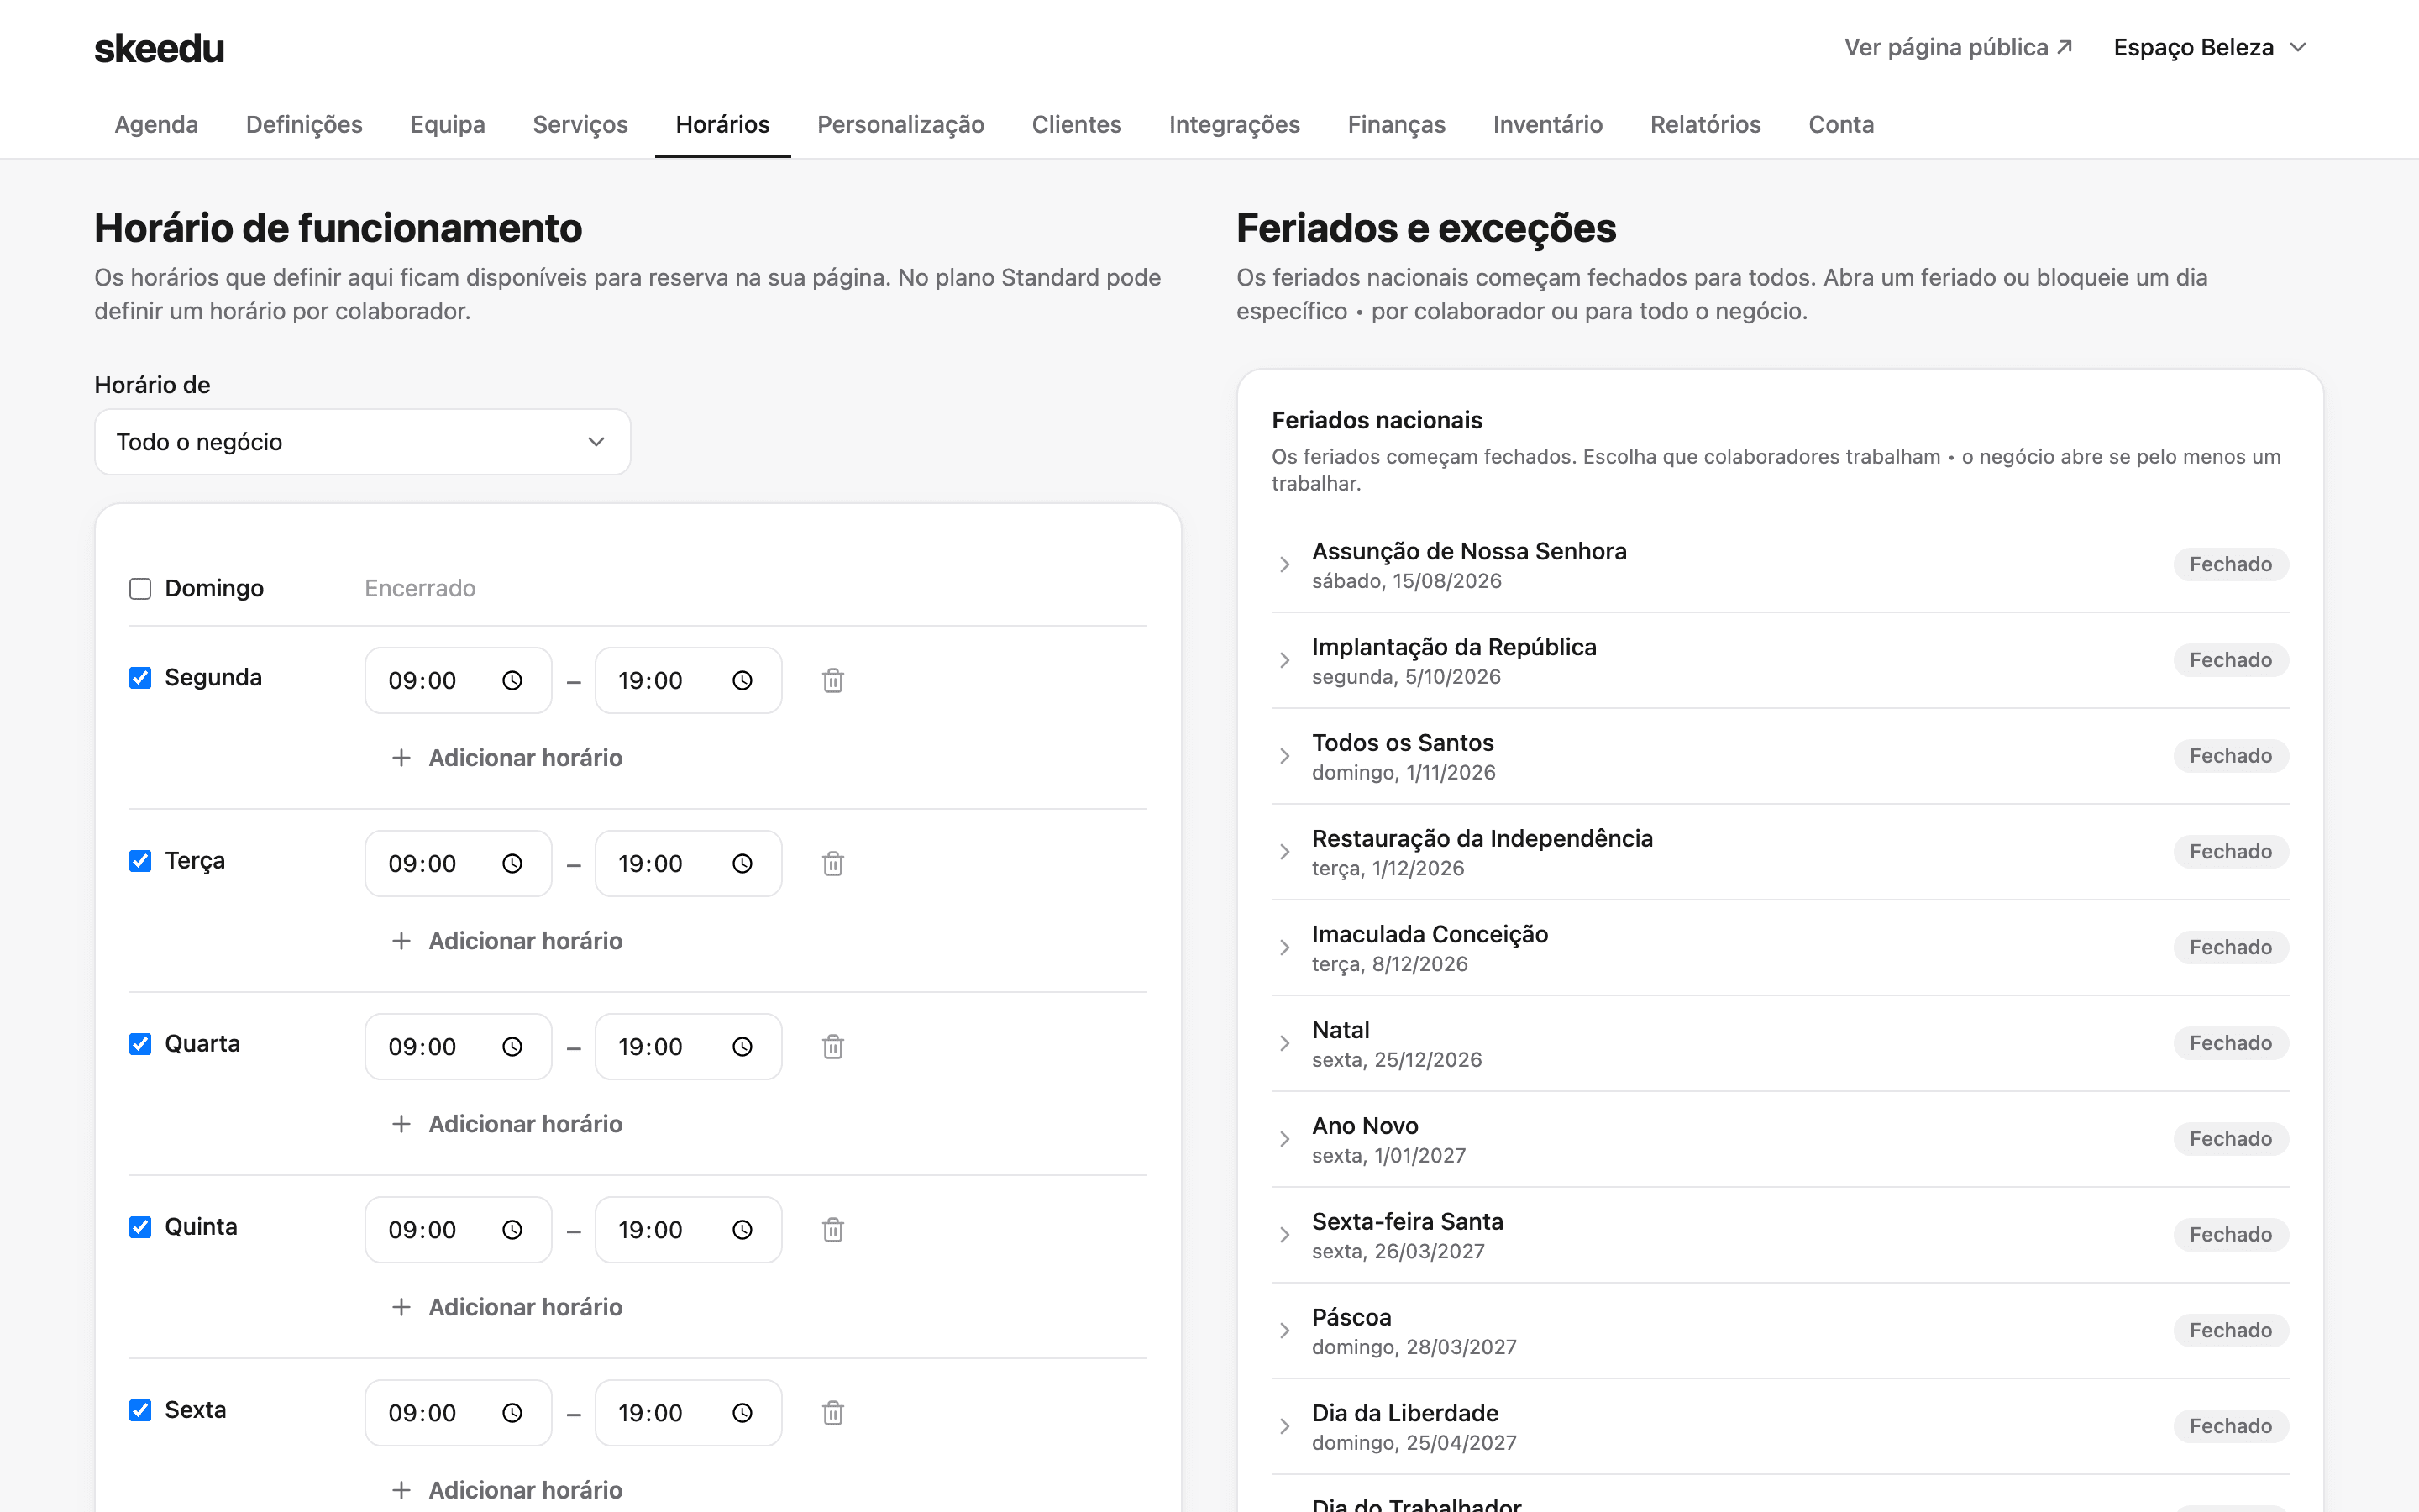Open clock picker for Terça end time
Screen dimensions: 2419x1512
coord(742,863)
